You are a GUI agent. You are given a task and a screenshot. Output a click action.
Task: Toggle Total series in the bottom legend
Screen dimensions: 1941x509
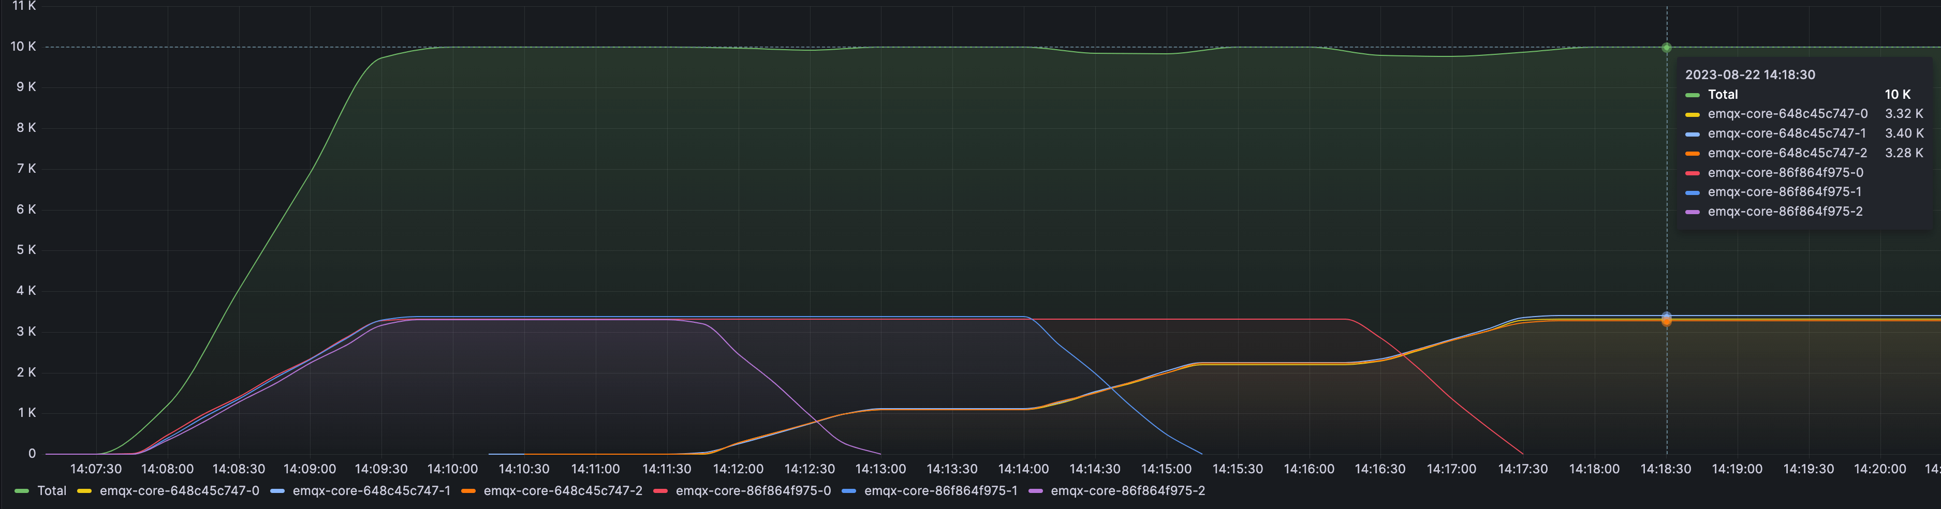pyautogui.click(x=51, y=490)
